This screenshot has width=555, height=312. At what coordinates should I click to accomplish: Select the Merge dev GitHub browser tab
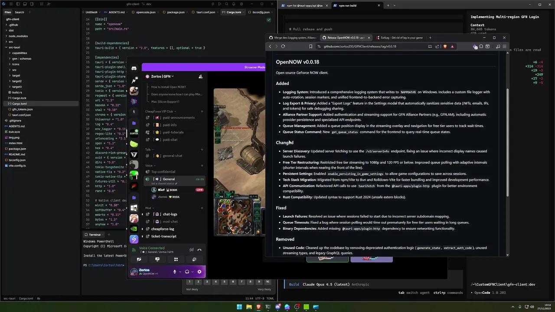tap(293, 38)
